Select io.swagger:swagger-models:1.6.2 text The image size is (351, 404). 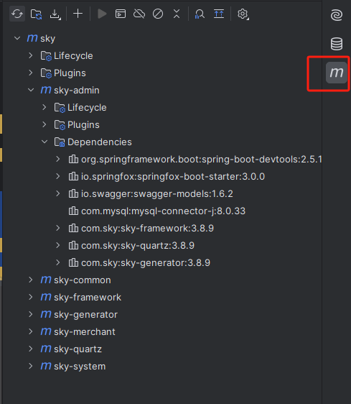pyautogui.click(x=157, y=194)
